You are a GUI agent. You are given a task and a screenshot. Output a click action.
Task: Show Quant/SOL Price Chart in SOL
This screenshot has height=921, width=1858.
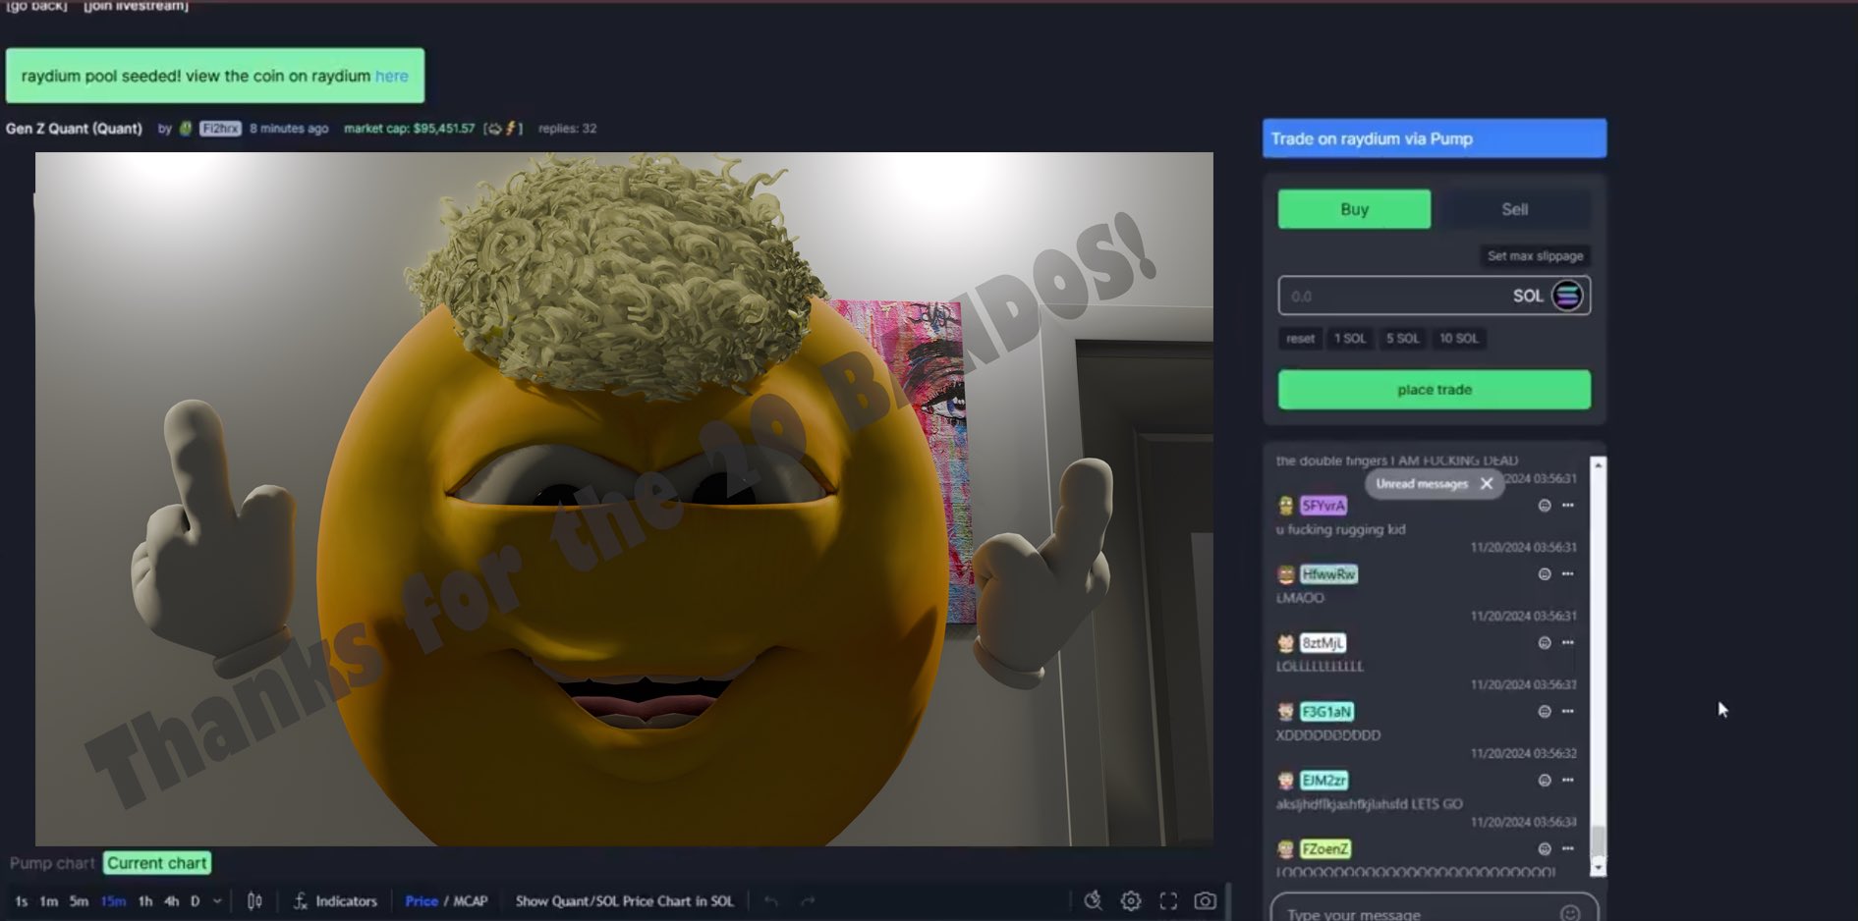pos(624,901)
